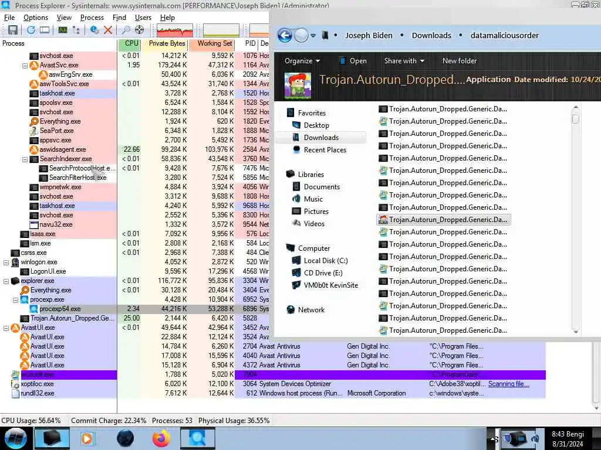Open the Process menu
Screen dimensions: 601x450
tap(92, 18)
